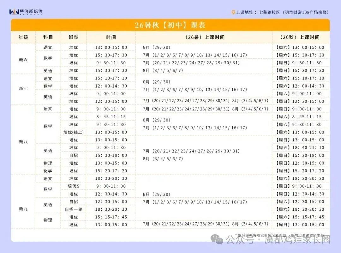The height and width of the screenshot is (253, 341).
Task: Click the 8:45-11:15 cell in 时间 column
Action: [111, 117]
